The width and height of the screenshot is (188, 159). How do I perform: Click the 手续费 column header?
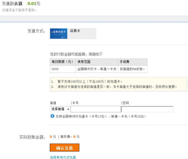[x=124, y=62]
